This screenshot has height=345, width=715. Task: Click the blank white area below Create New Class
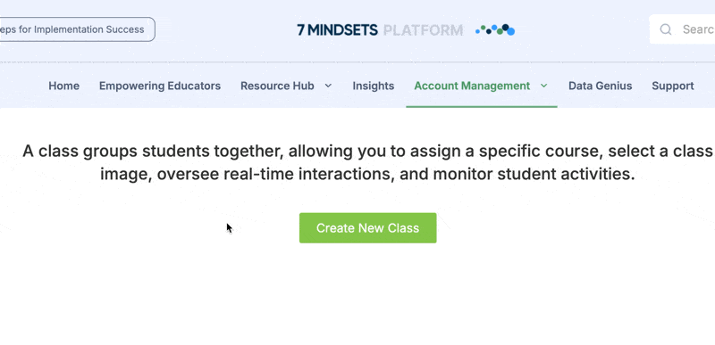(367, 295)
